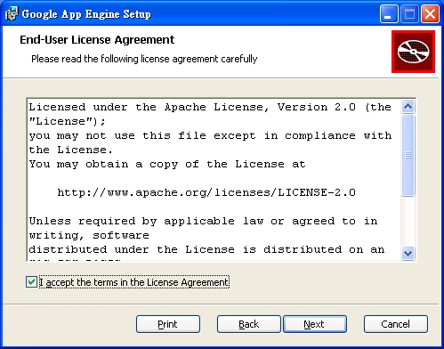Image resolution: width=444 pixels, height=349 pixels.
Task: Click the 'distributed under the License' line
Action: [206, 249]
